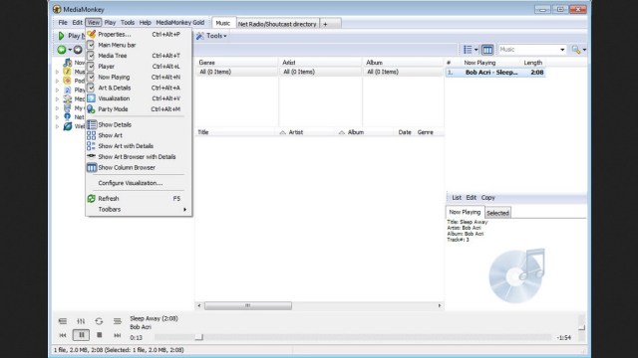Skip to the next track
Viewport: 638px width, 358px height.
pos(118,335)
